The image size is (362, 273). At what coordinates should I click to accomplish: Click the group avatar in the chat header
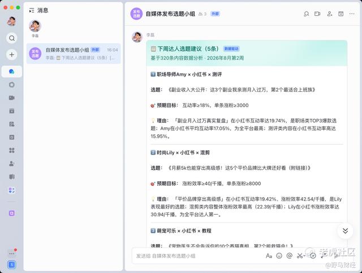click(x=137, y=14)
